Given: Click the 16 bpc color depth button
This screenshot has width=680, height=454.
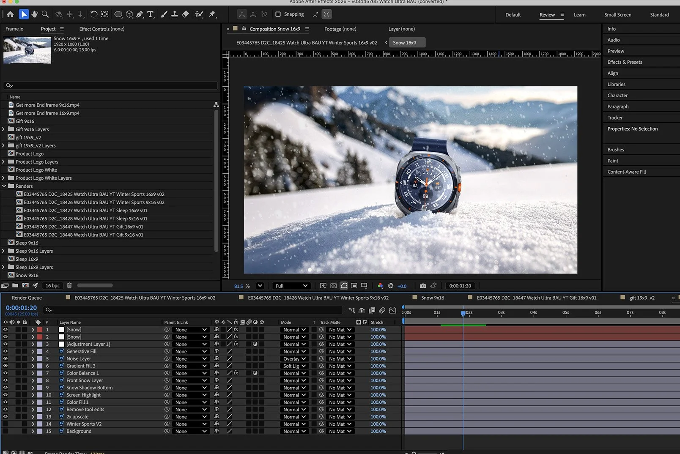Looking at the screenshot, I should (53, 285).
